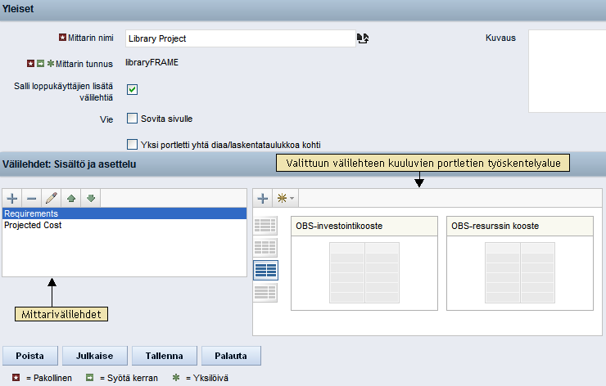Click the Pakollinen legend icon
Screen dimensions: 606x386
16,378
